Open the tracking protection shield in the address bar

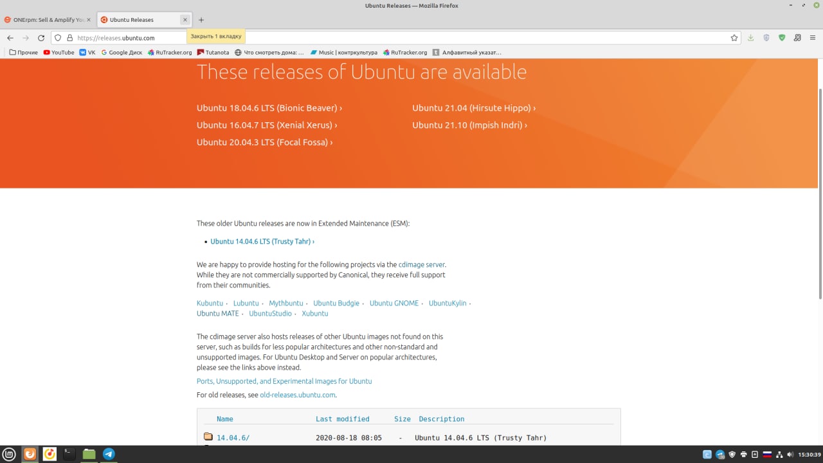[58, 38]
